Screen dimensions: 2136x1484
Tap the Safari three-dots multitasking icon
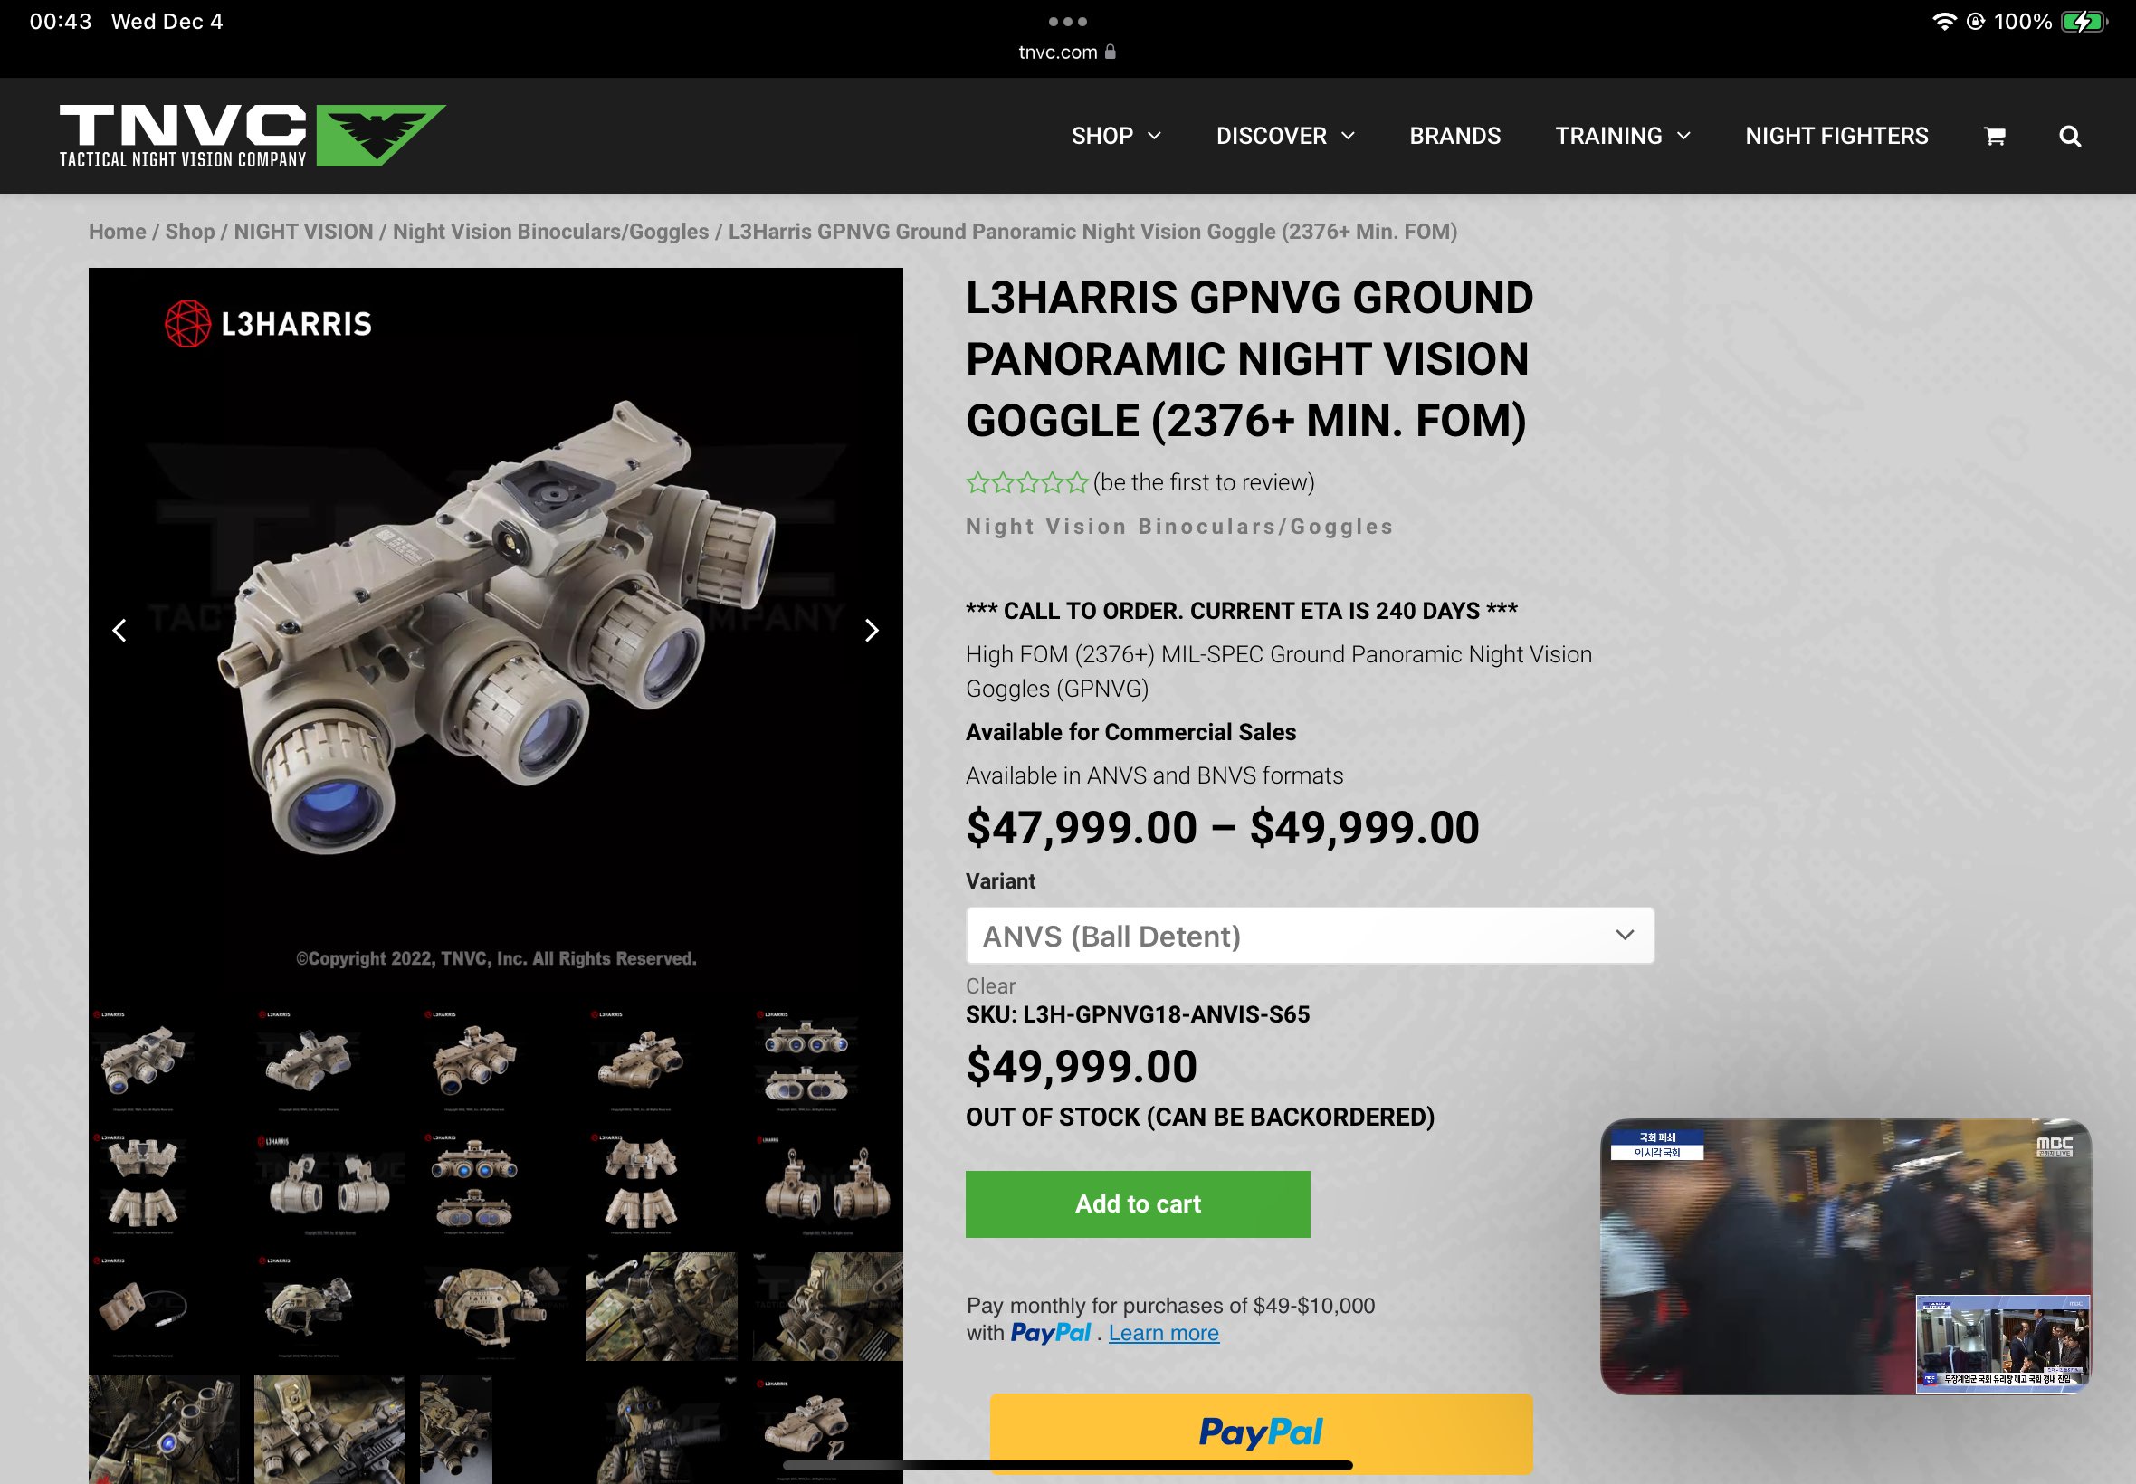click(1067, 22)
